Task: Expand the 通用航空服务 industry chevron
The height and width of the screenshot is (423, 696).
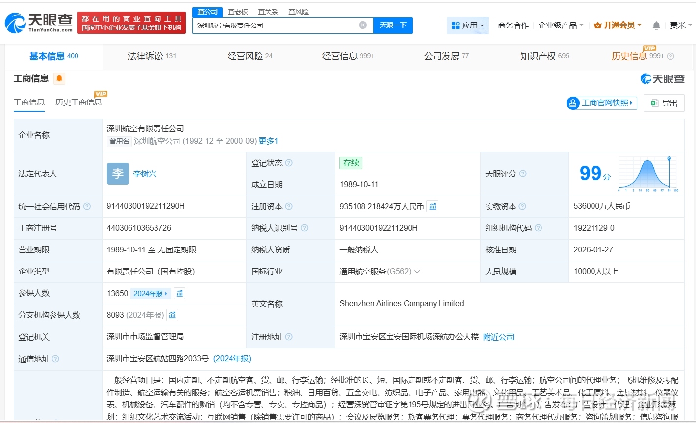Action: [417, 272]
